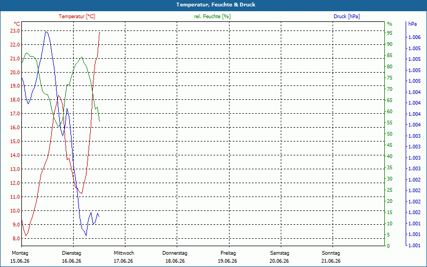
Task: Click the chart title Temperatur, Feuchte & Druck
Action: click(216, 5)
